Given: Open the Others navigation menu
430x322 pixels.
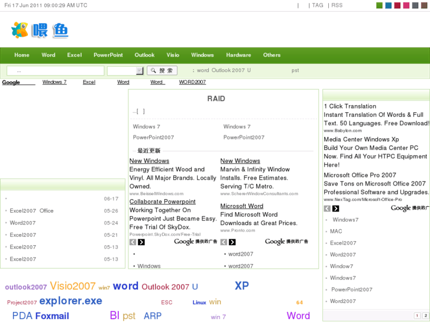Looking at the screenshot, I should coord(271,55).
